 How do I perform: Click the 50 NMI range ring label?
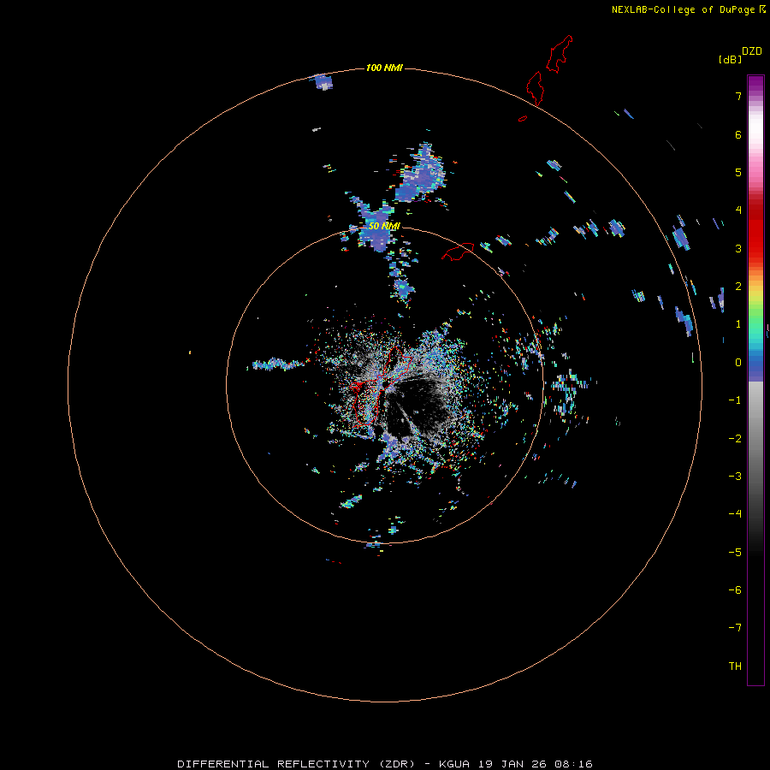(384, 226)
